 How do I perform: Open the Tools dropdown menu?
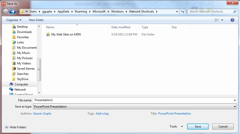click(x=176, y=127)
